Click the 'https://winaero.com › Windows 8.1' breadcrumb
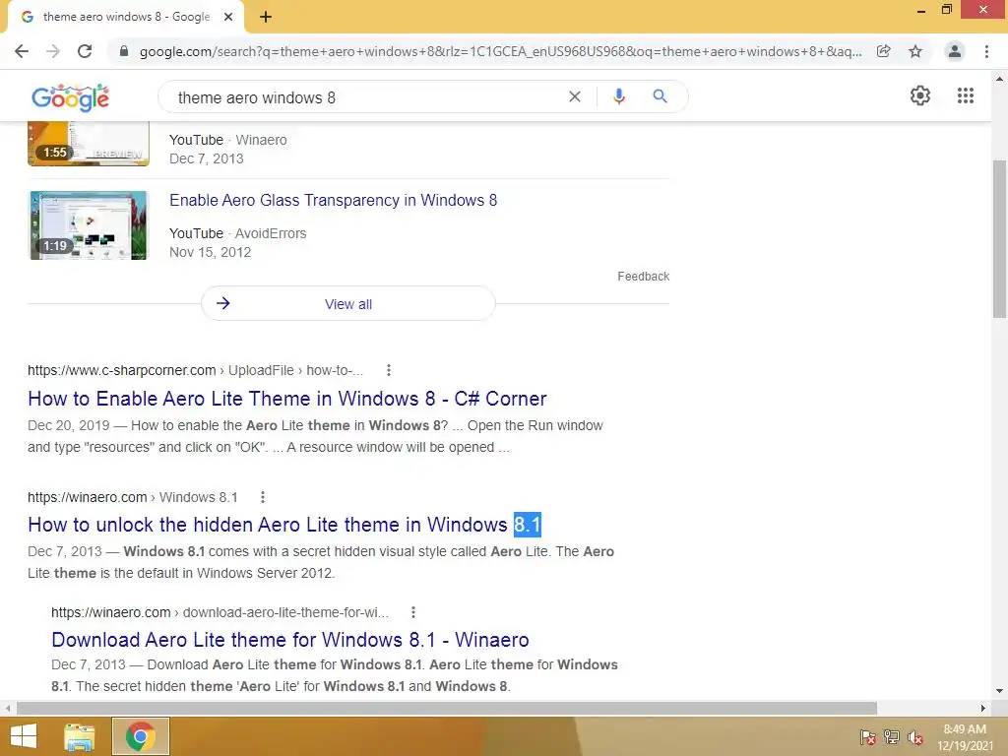Viewport: 1008px width, 756px height. [133, 497]
